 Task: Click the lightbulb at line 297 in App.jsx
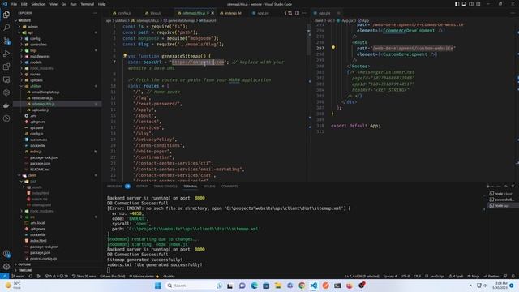(x=333, y=48)
